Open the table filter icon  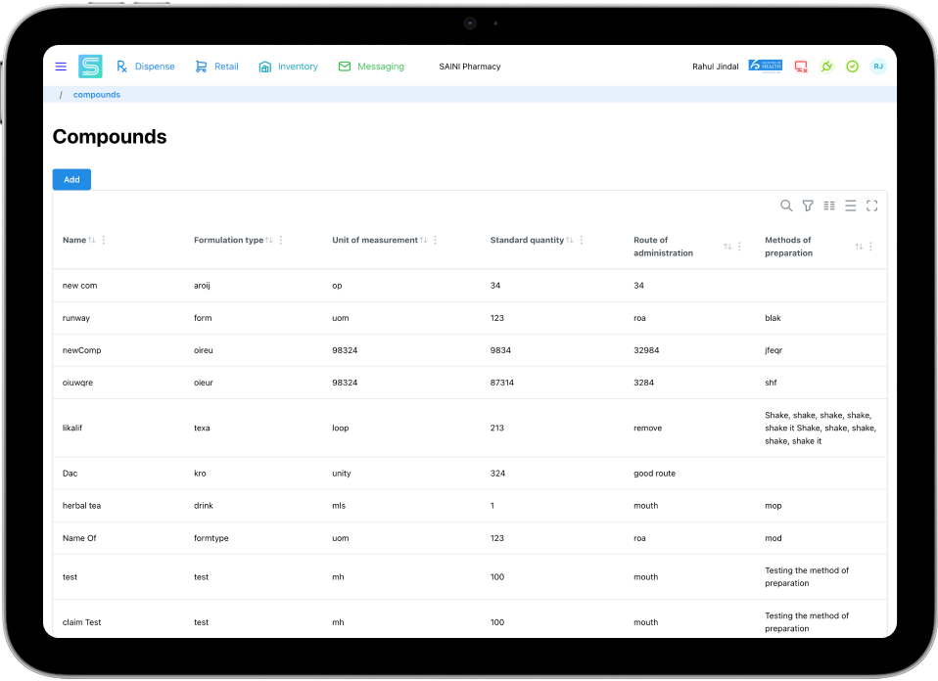pyautogui.click(x=808, y=205)
